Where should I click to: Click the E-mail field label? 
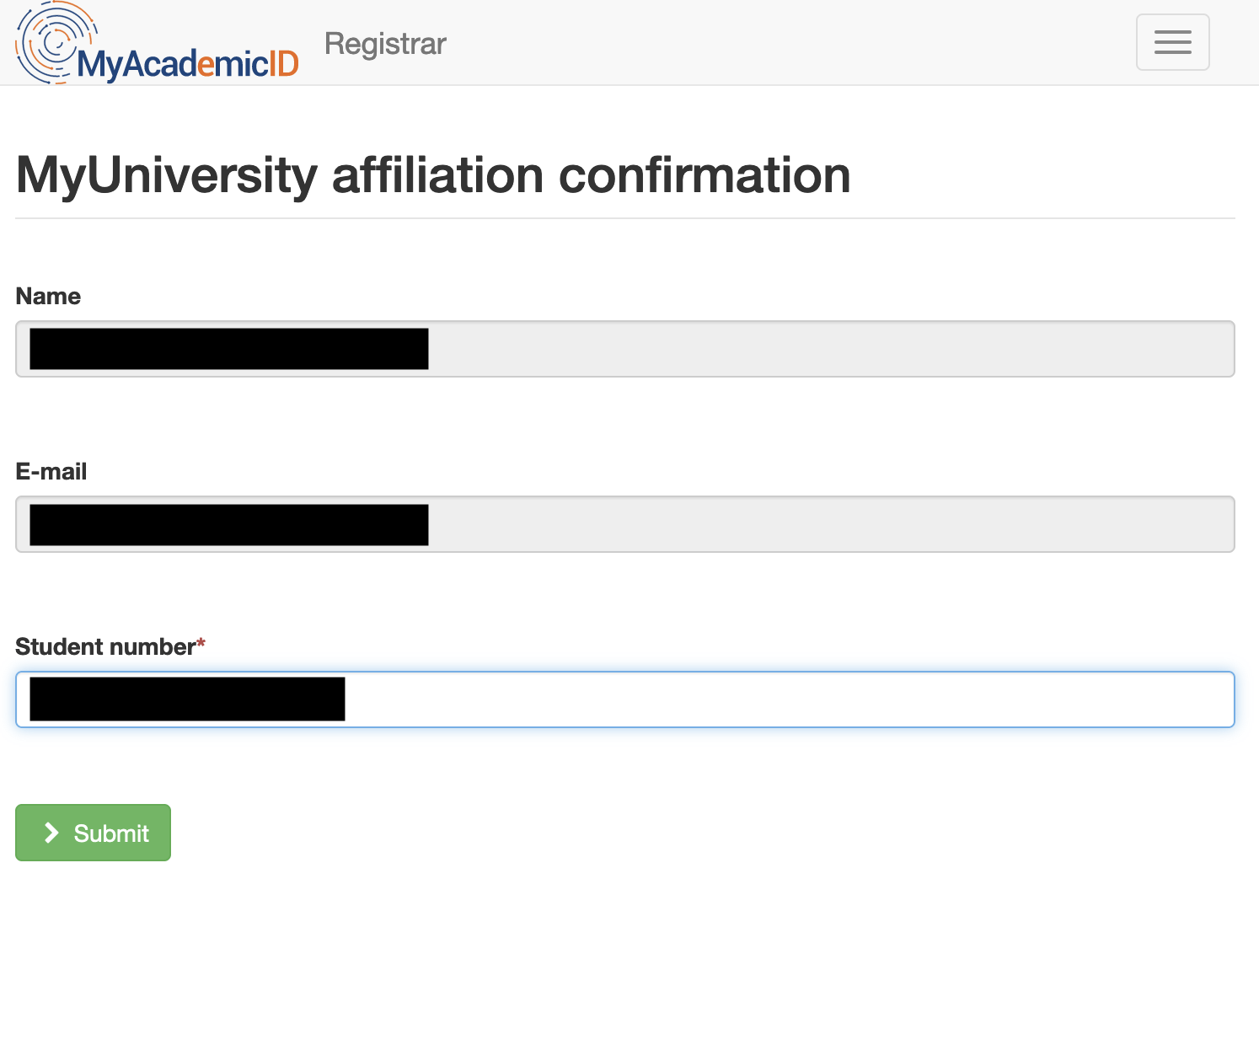click(x=51, y=472)
